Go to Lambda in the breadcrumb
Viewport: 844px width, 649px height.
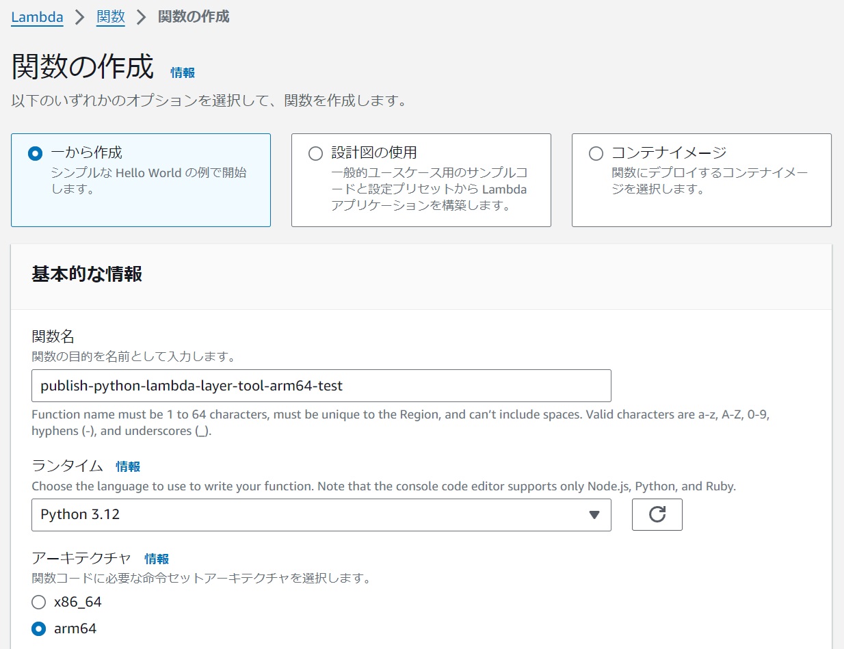click(37, 17)
